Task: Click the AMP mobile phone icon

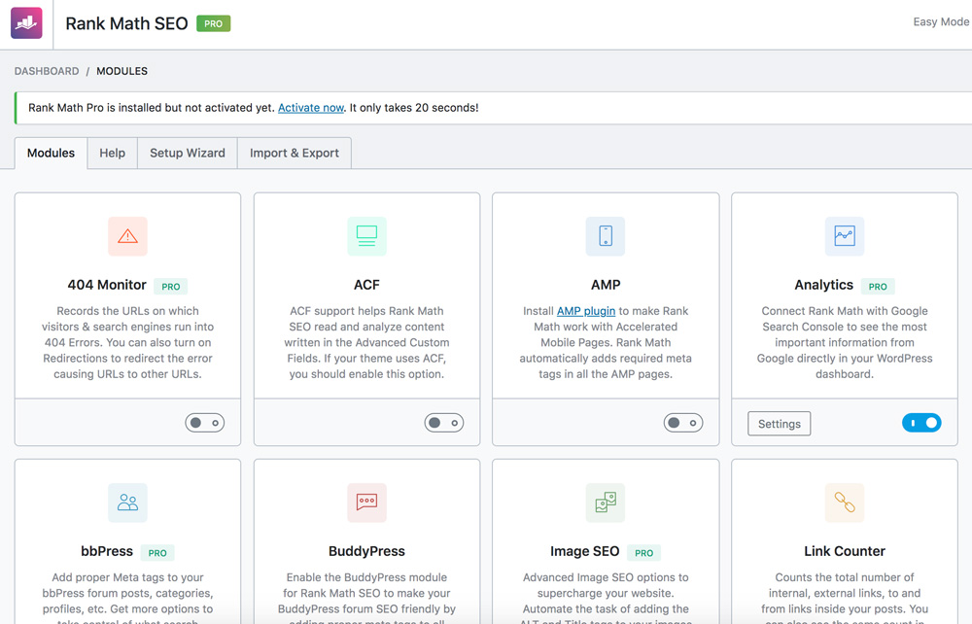Action: (606, 236)
